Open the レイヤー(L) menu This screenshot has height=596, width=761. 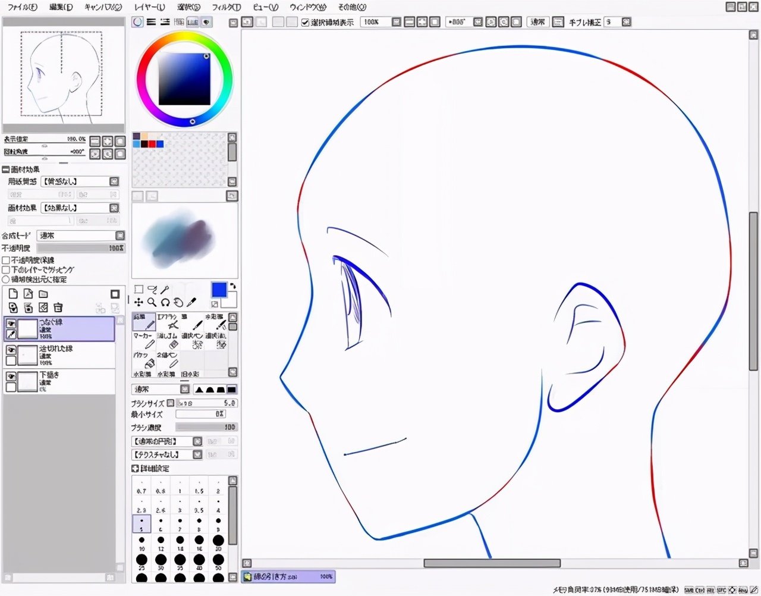tap(149, 7)
